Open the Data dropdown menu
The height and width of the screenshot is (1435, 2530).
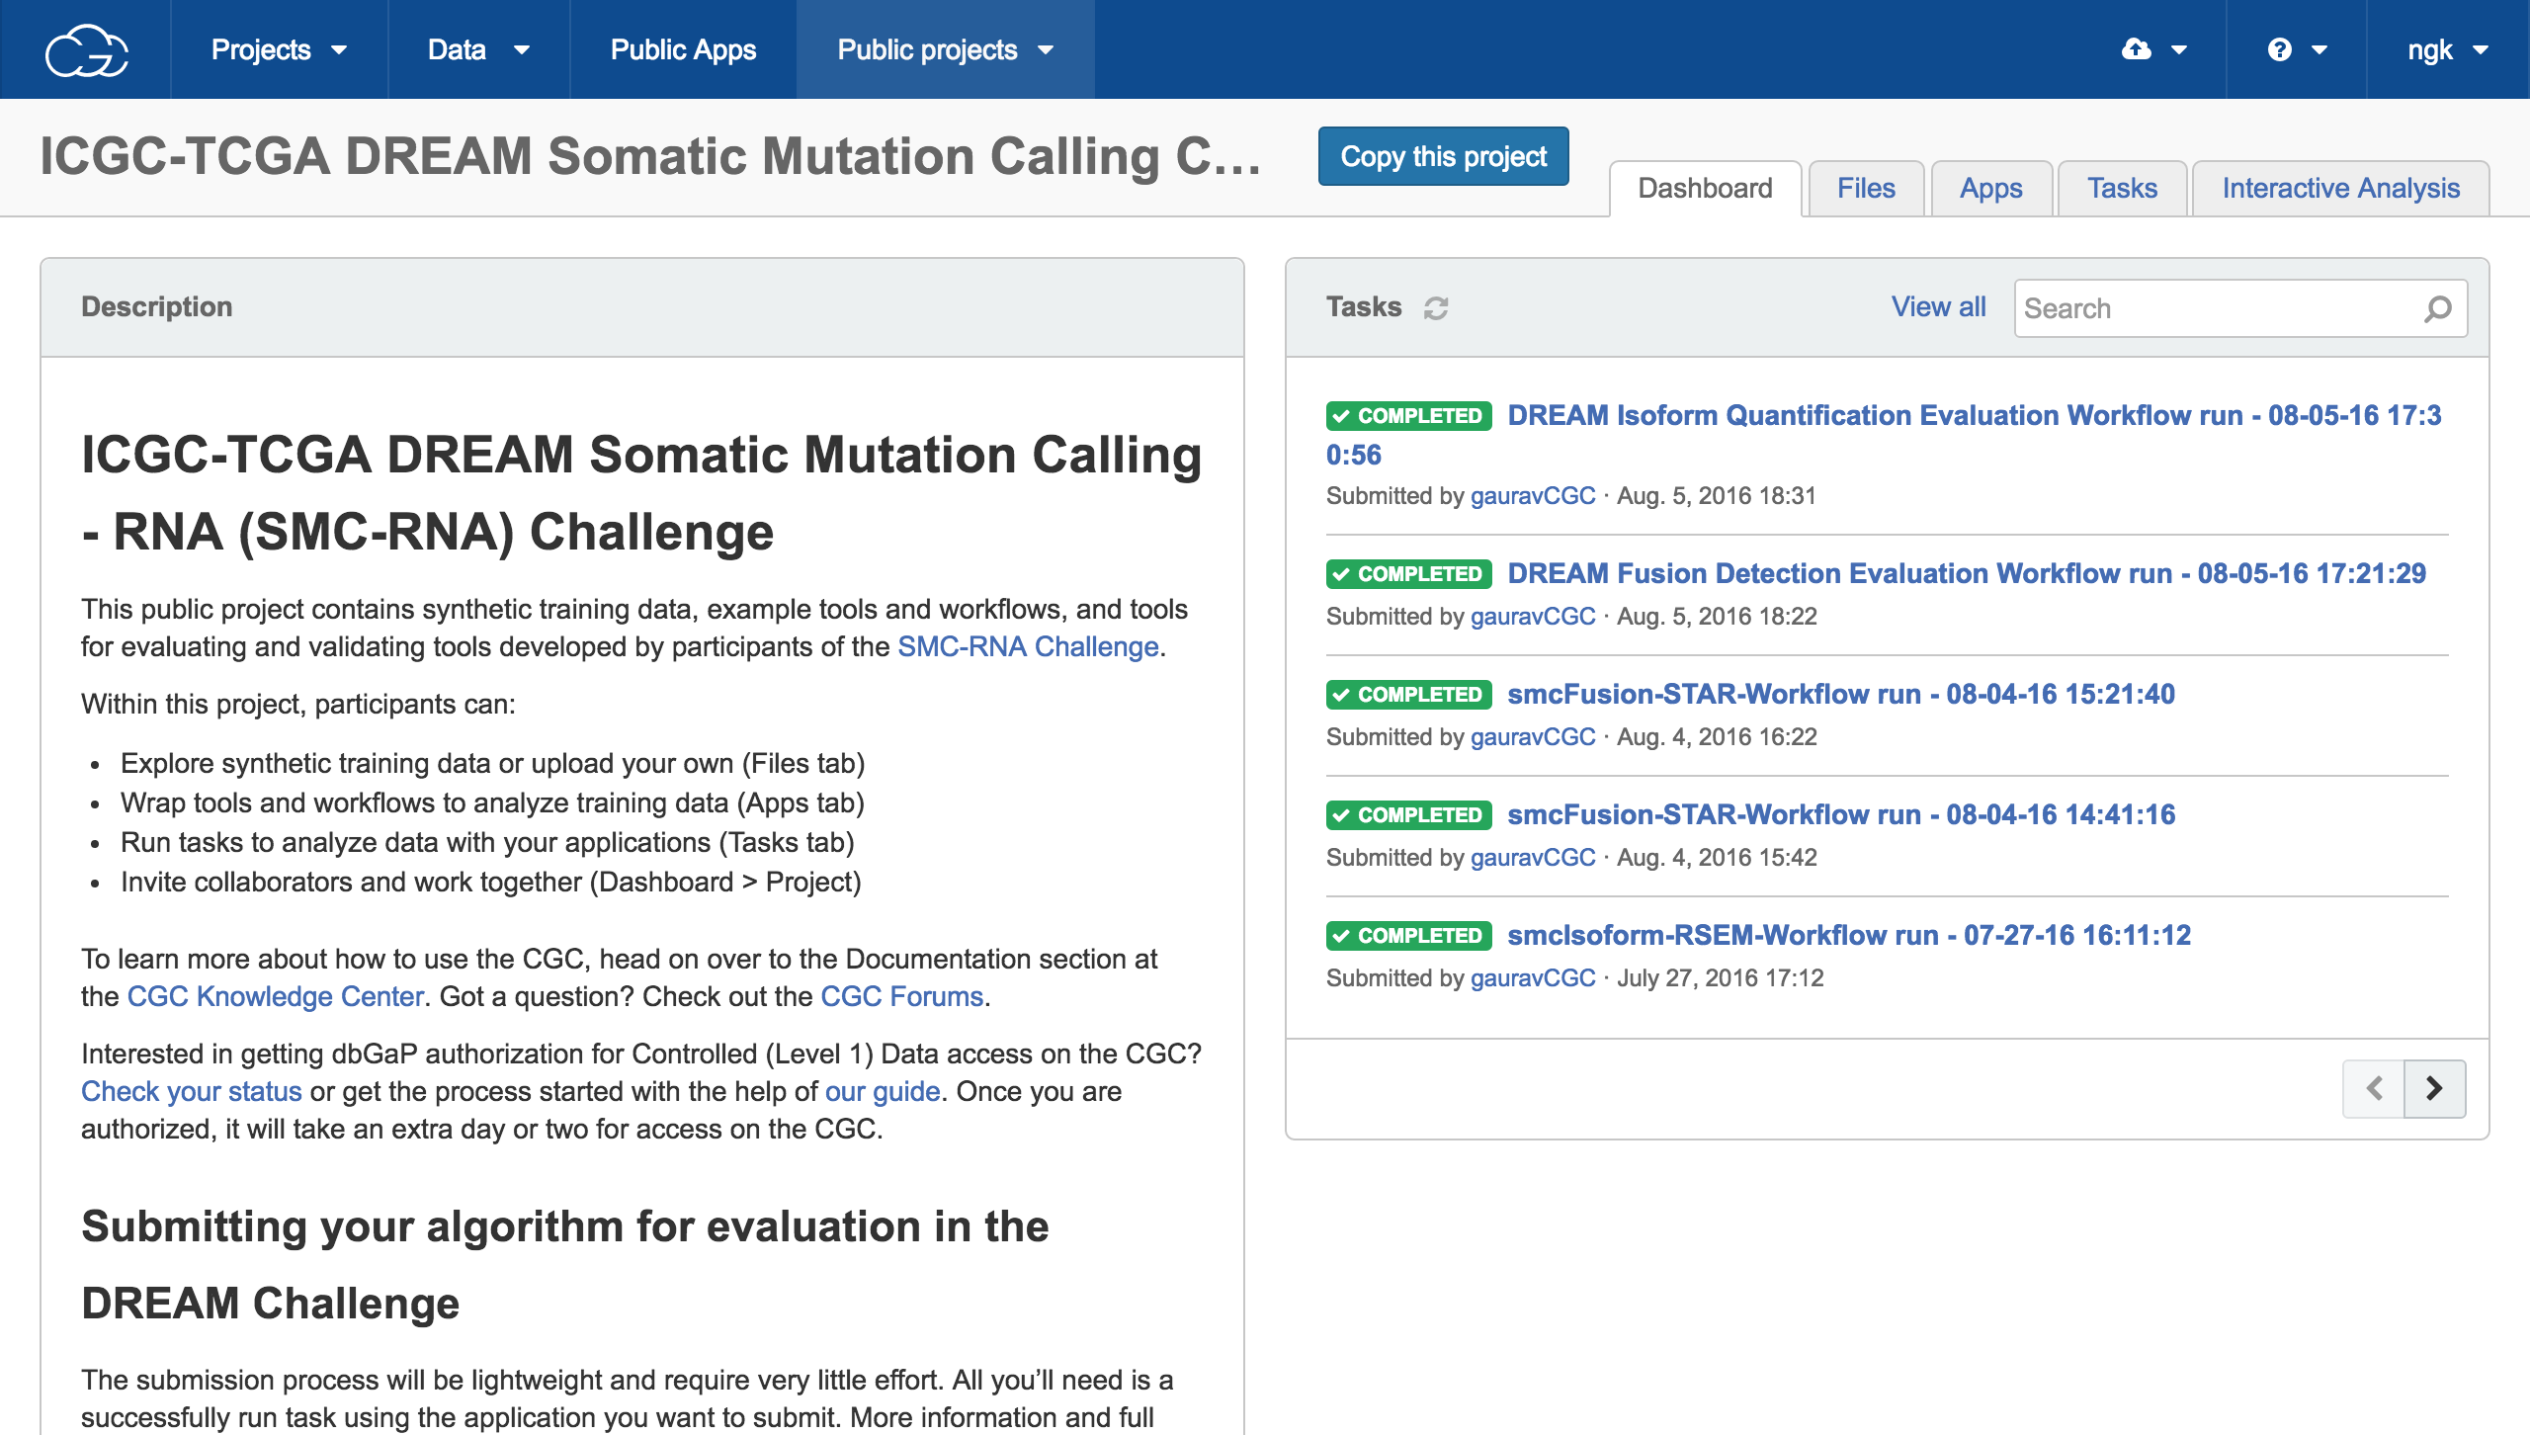point(479,49)
